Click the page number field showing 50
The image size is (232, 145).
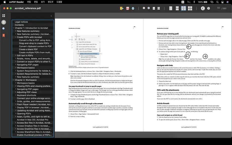[x=217, y=8]
